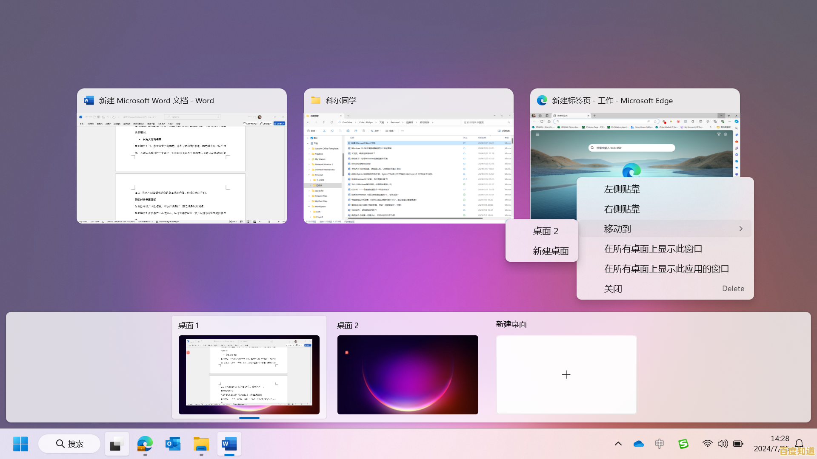Toggle the IME 中 language indicator
This screenshot has height=459, width=817.
(x=659, y=444)
